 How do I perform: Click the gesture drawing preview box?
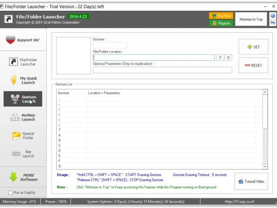tap(73, 55)
